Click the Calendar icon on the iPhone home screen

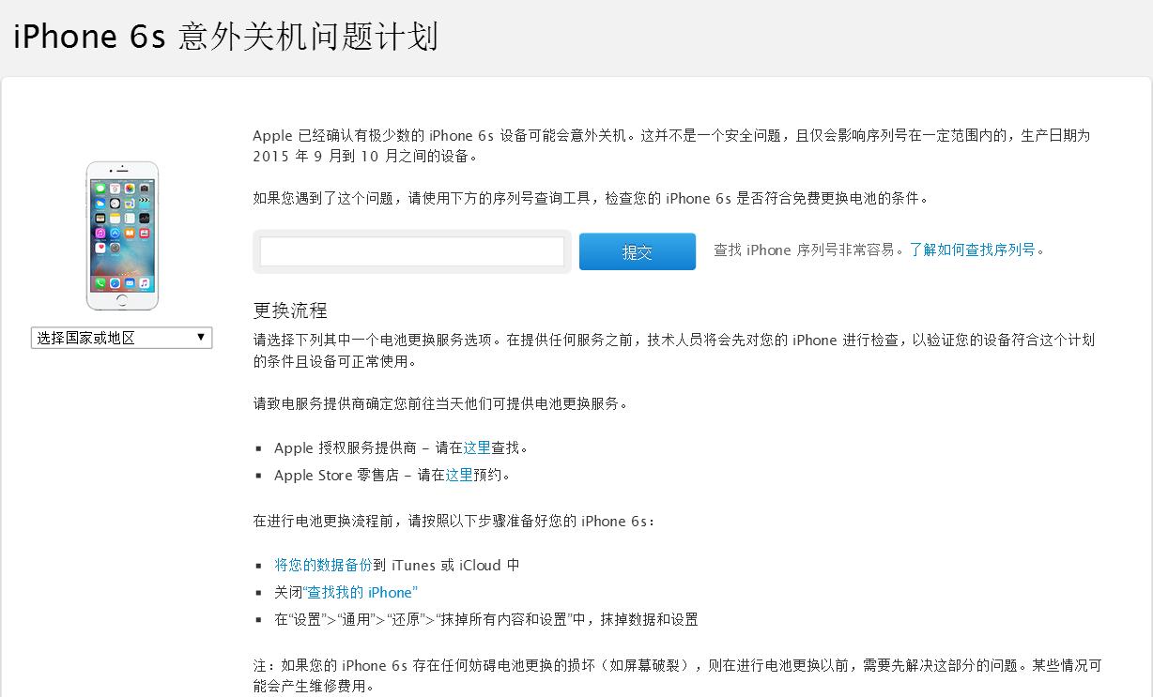coord(115,188)
